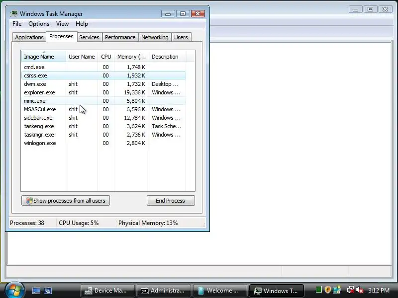The height and width of the screenshot is (298, 398).
Task: Switch to Administrator command prompt taskbar button
Action: point(164,291)
